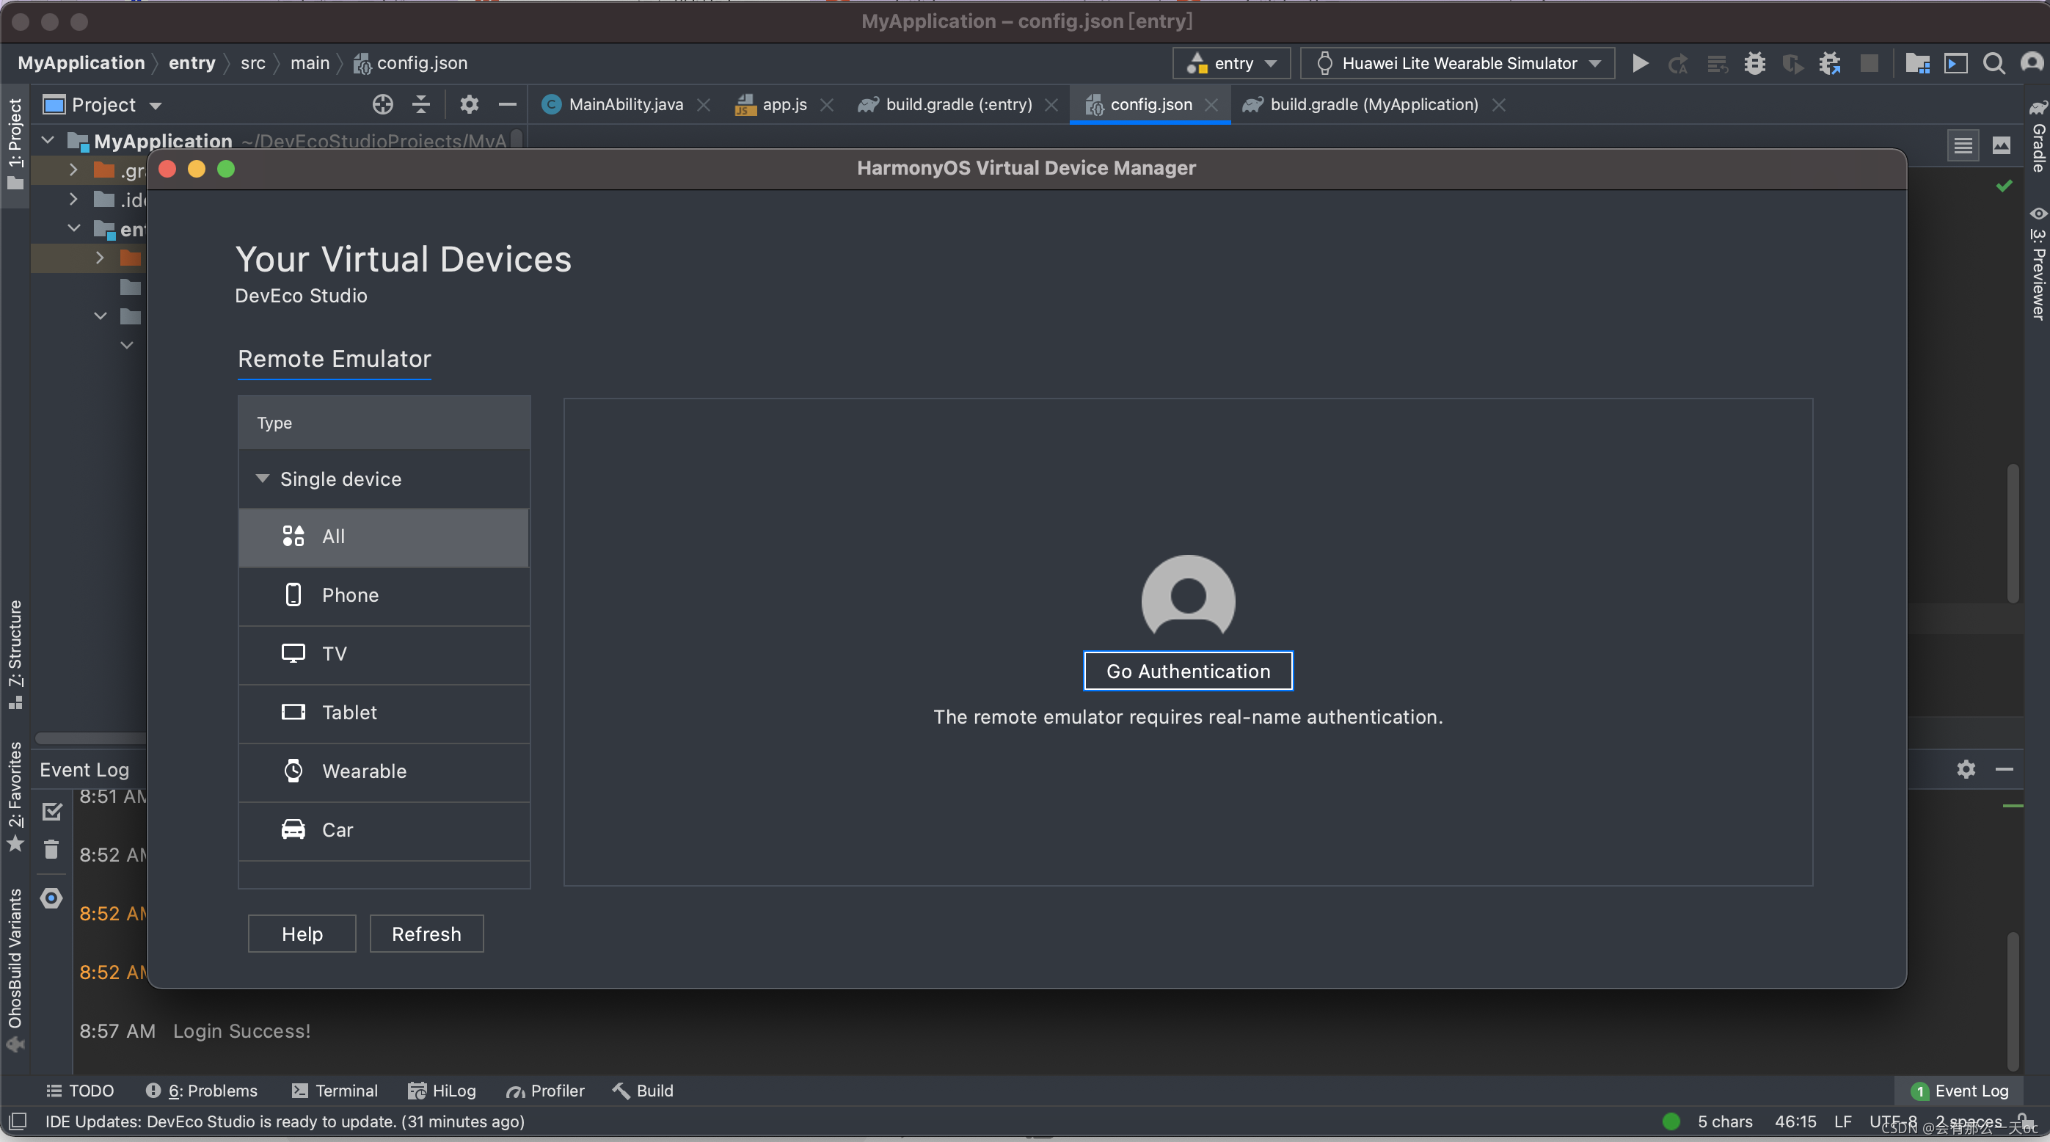Open Project panel settings gear

[x=470, y=104]
